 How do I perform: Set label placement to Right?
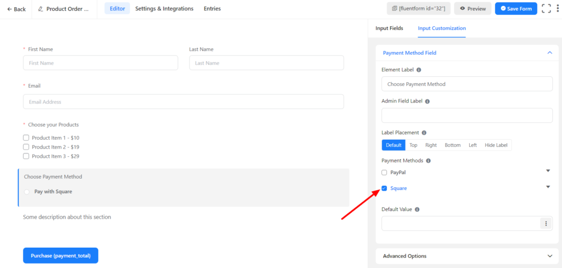[431, 145]
